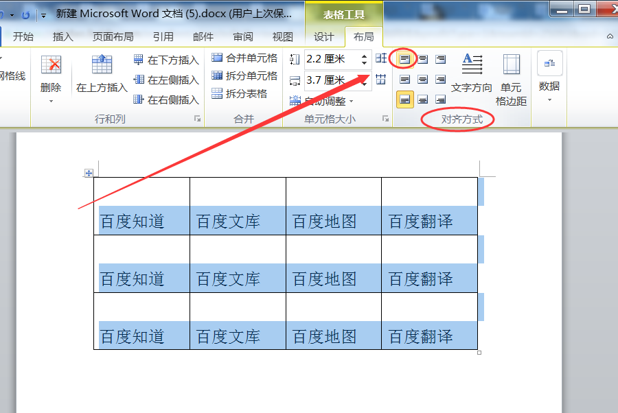The height and width of the screenshot is (413, 618).
Task: Collapse the ribbon with the caret icon
Action: (x=610, y=36)
